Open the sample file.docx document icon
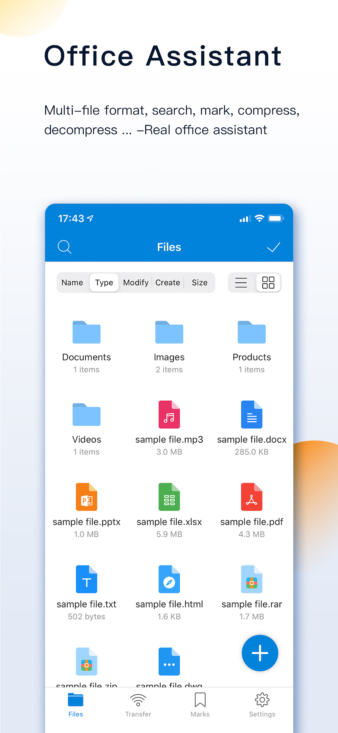338x733 pixels. tap(252, 414)
